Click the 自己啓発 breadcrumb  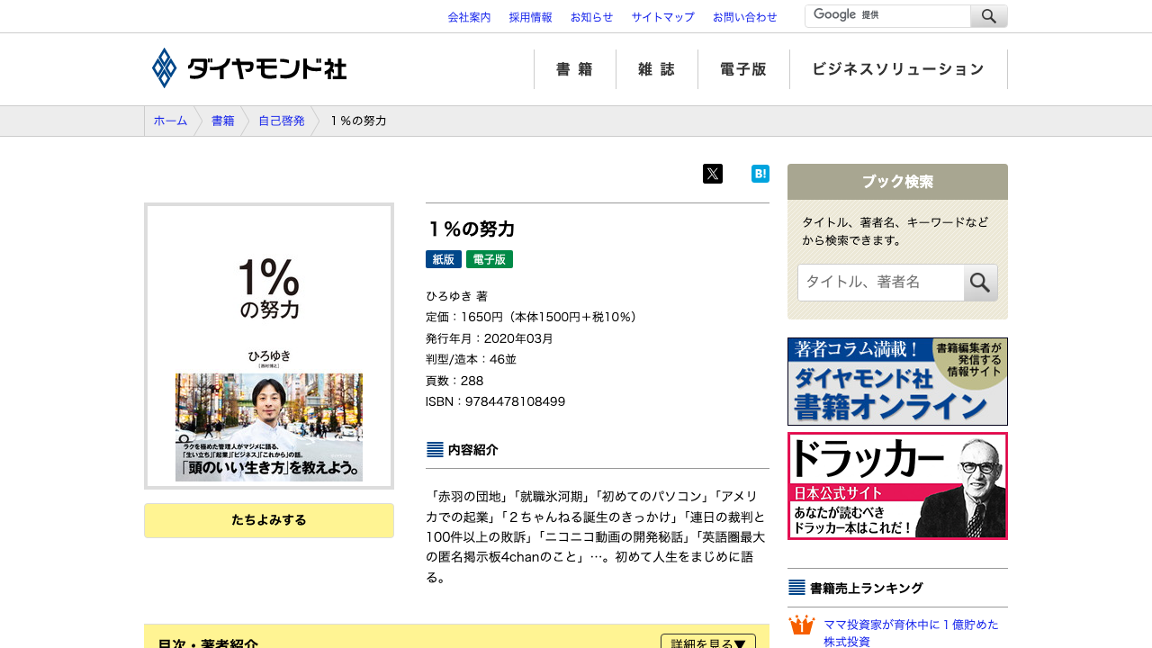tap(282, 121)
